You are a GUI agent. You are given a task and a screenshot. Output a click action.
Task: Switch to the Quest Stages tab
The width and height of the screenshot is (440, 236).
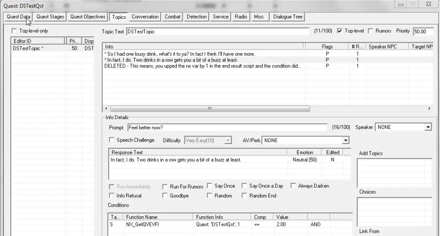pos(50,17)
